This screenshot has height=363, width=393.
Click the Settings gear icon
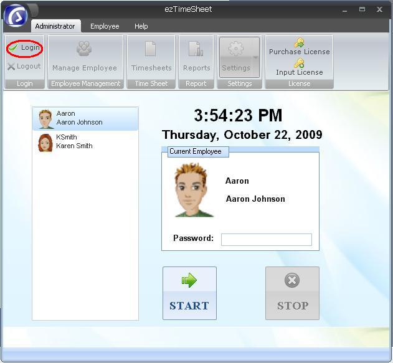tap(236, 48)
